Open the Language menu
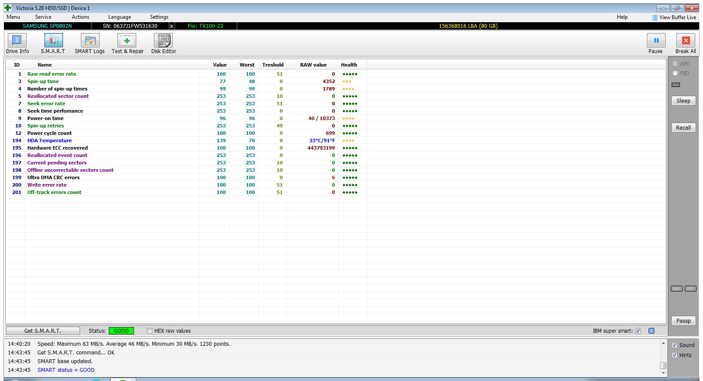 pos(120,17)
